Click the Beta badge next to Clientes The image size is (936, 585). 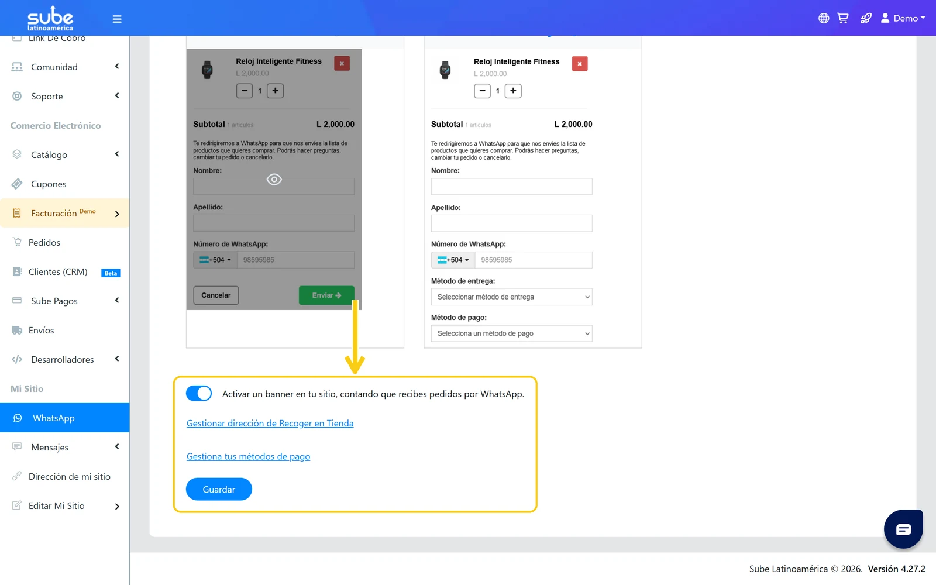pyautogui.click(x=111, y=273)
